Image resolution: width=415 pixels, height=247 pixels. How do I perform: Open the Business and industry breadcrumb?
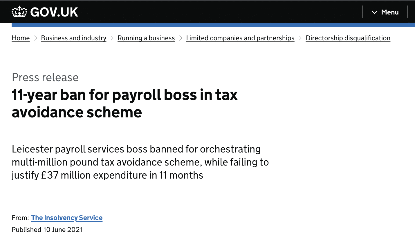pyautogui.click(x=73, y=38)
